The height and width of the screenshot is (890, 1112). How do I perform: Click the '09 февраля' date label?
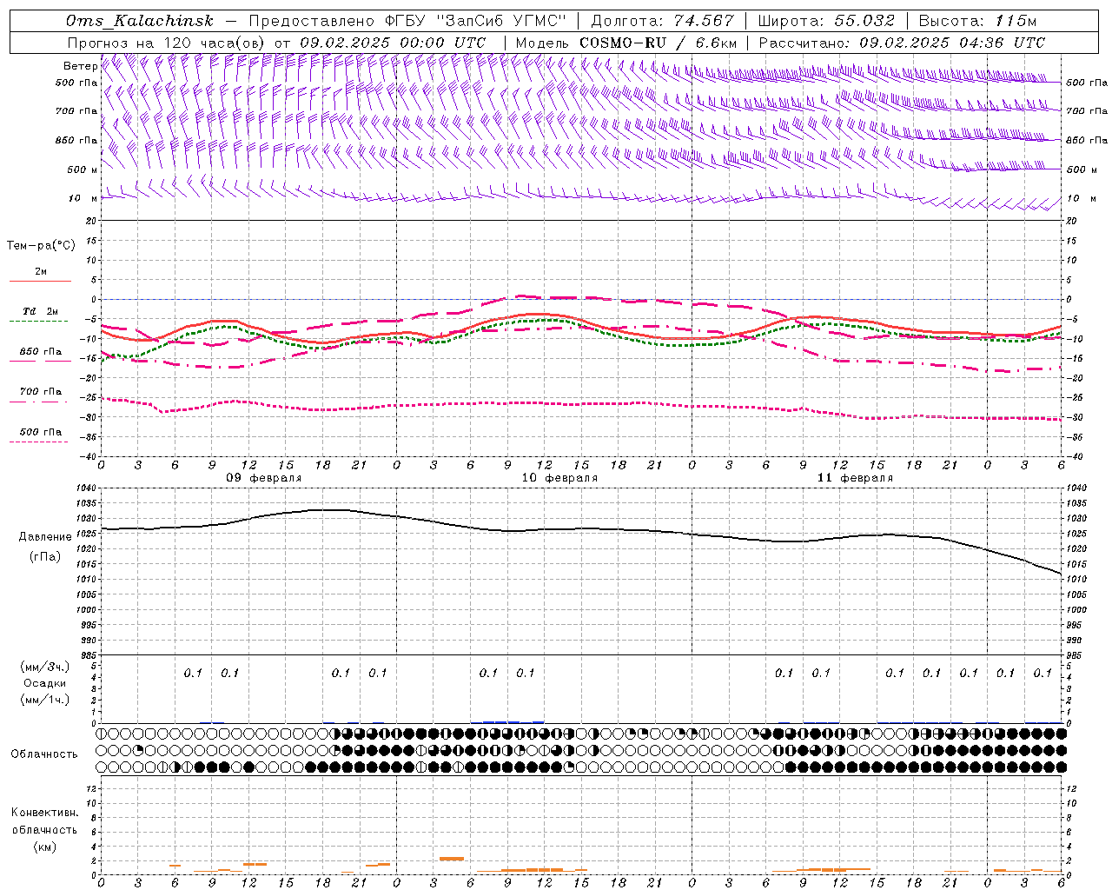click(264, 478)
